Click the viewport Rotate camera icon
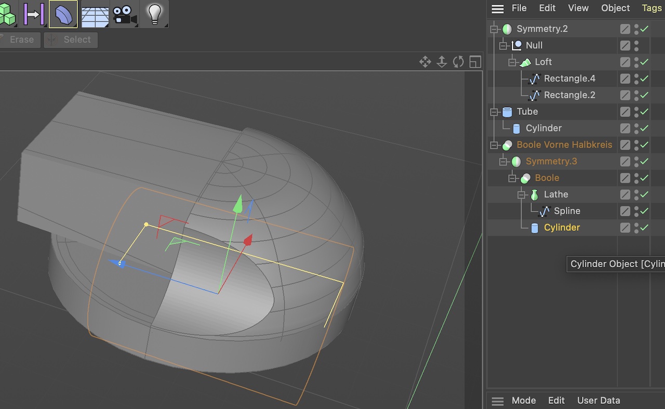Viewport: 665px width, 409px height. point(458,62)
